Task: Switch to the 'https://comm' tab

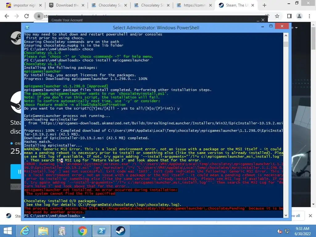Action: pos(194,5)
